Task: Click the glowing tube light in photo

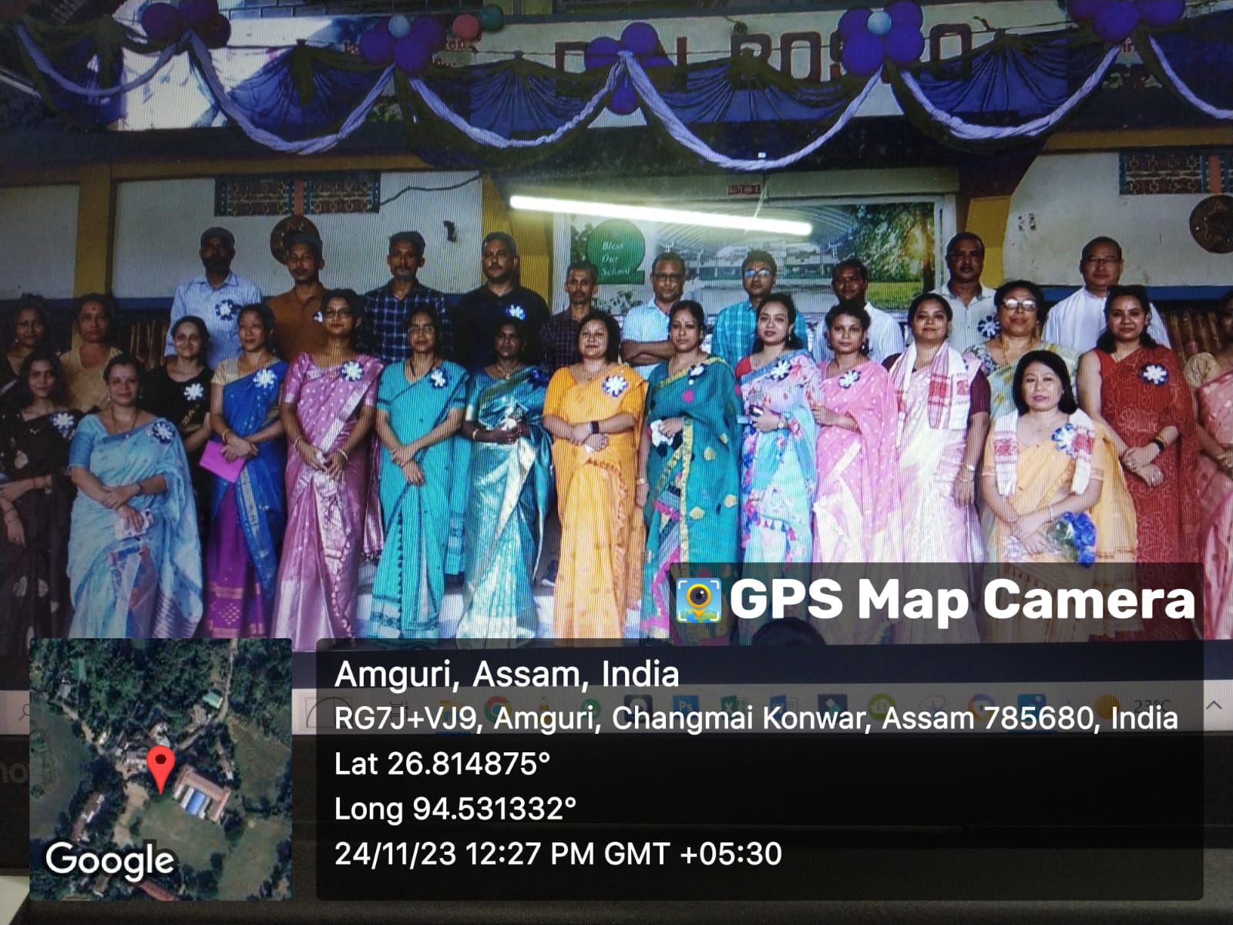Action: coord(660,214)
